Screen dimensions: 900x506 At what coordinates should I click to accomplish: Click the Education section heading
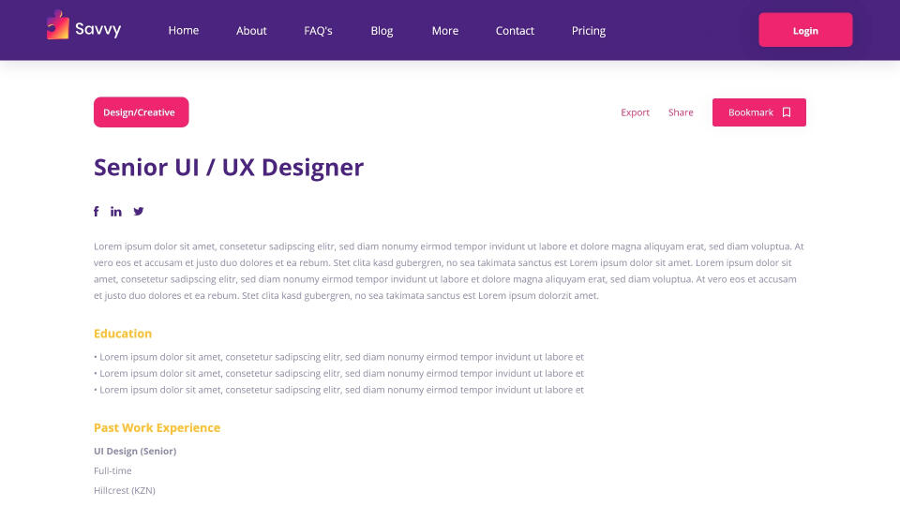pos(123,334)
